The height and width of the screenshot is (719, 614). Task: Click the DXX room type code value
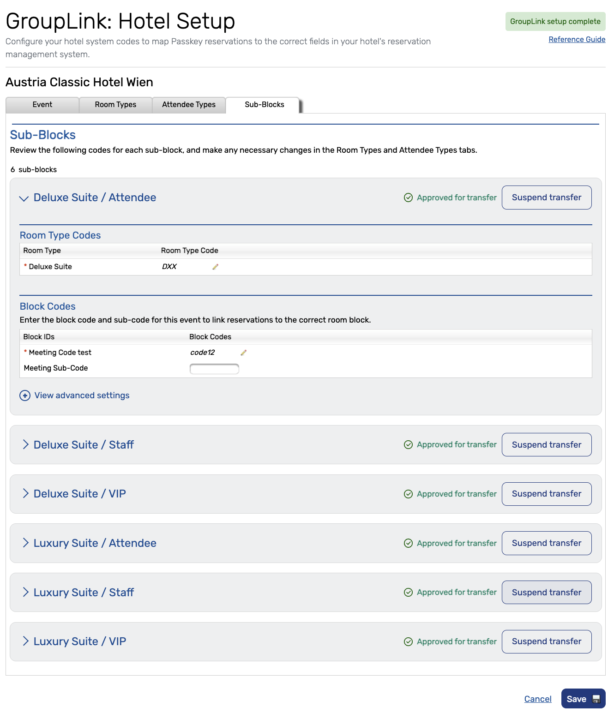[x=169, y=267]
